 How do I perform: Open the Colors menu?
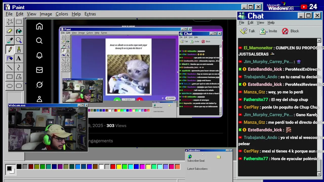62,14
